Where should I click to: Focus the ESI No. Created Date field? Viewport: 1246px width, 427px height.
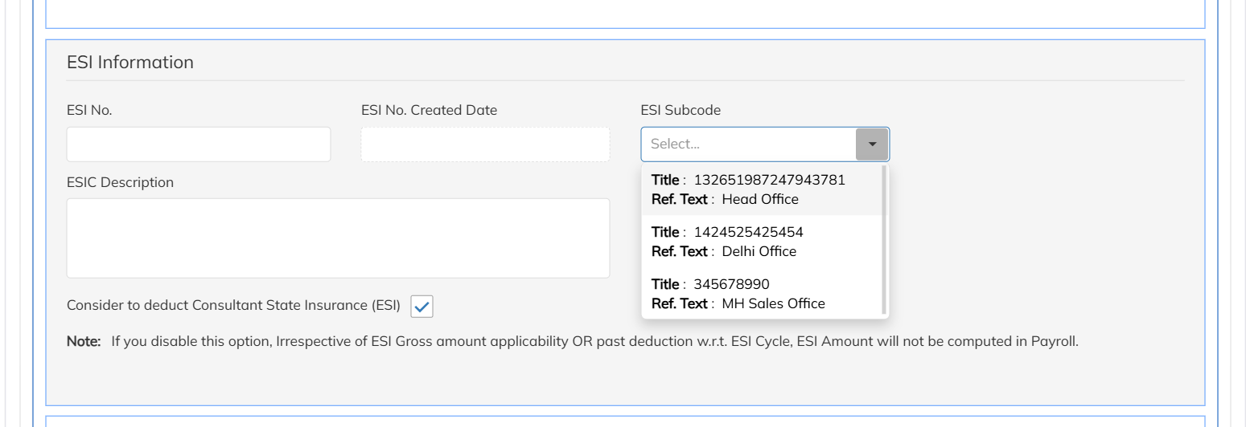pos(485,144)
